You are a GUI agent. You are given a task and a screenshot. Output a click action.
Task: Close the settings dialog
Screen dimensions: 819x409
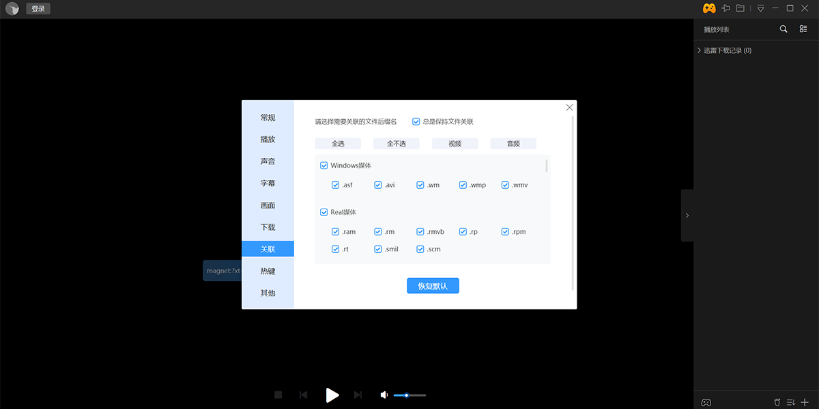(570, 108)
